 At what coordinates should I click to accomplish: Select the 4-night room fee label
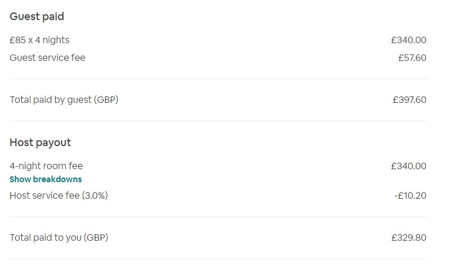[46, 166]
